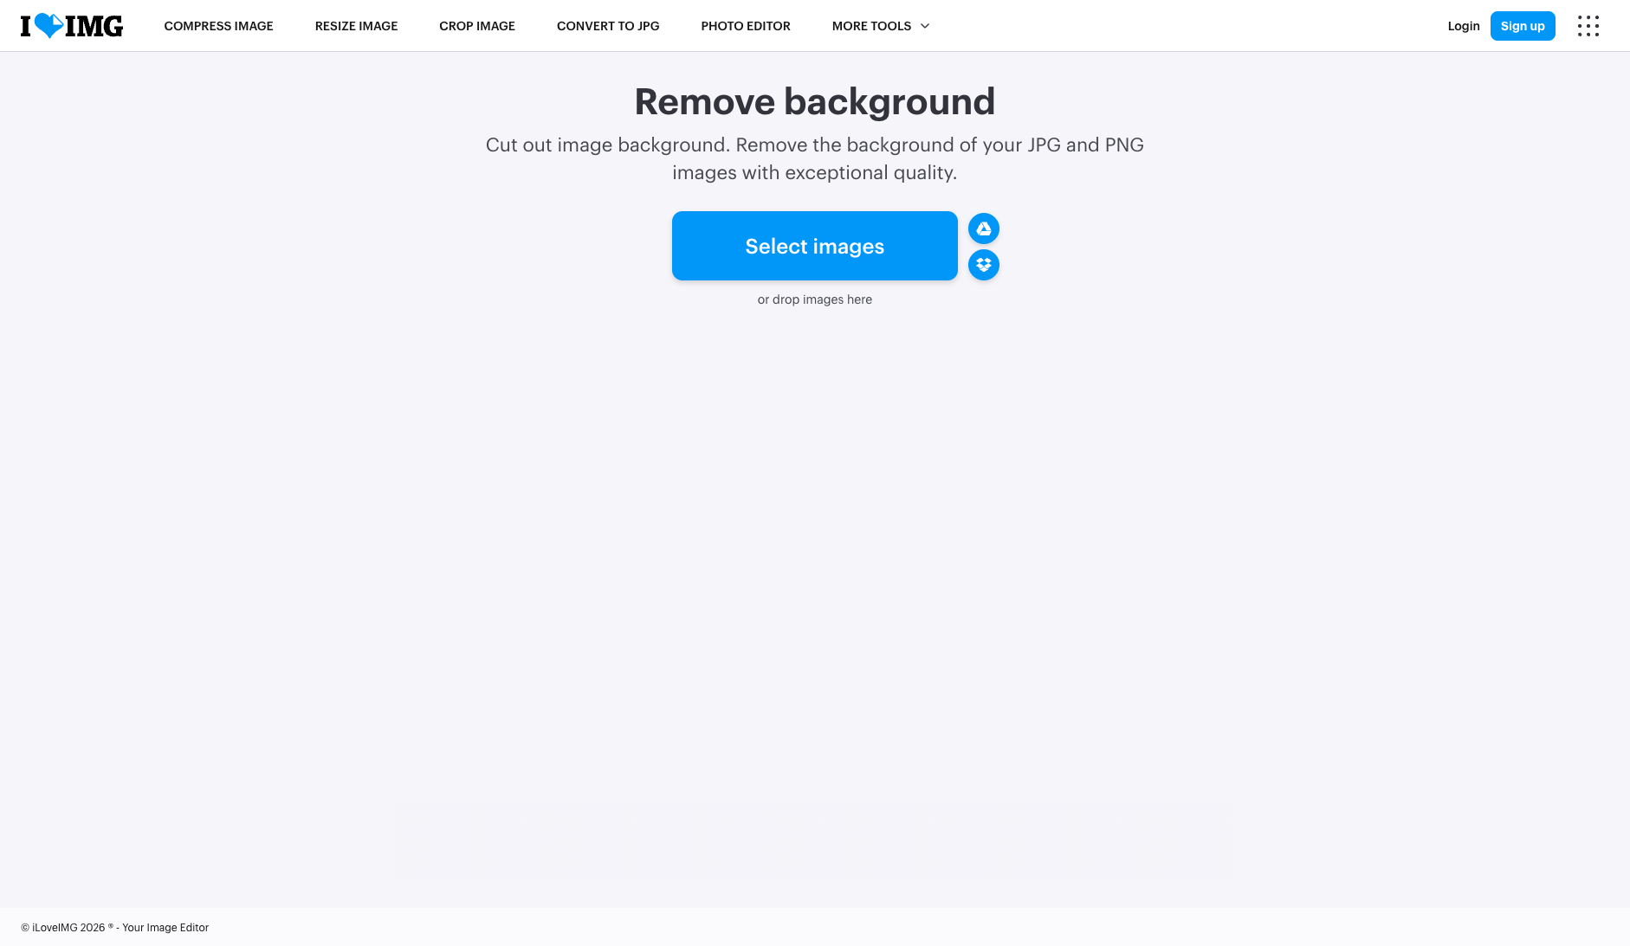Click the Login link
The image size is (1630, 946).
[1464, 26]
